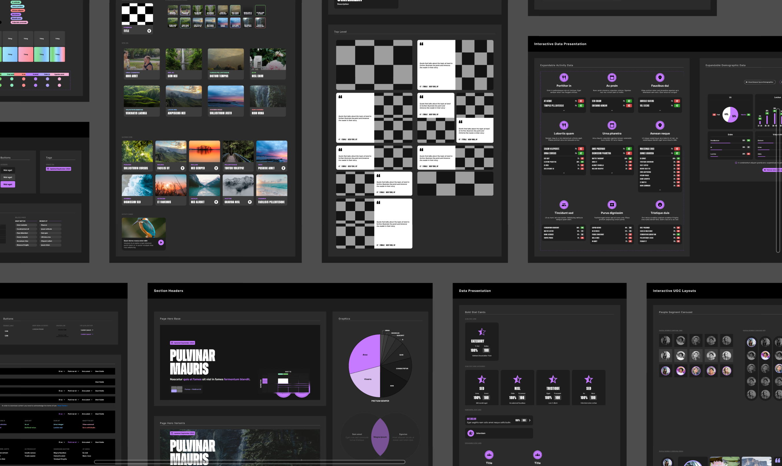Screen dimensions: 782x466
Task: Click the calendar icon above Ac proin
Action: click(612, 77)
